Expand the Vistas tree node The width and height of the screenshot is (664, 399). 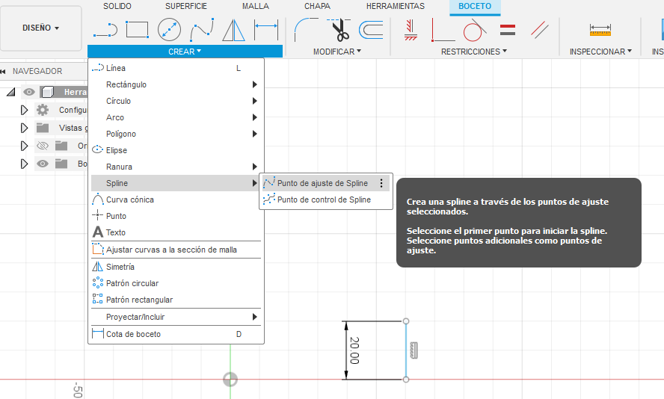coord(24,128)
